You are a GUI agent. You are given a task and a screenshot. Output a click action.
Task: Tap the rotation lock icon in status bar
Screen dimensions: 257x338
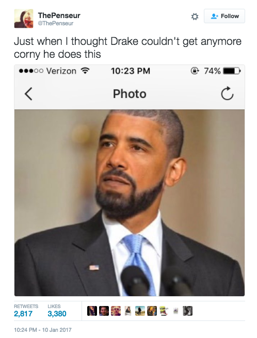click(x=195, y=71)
